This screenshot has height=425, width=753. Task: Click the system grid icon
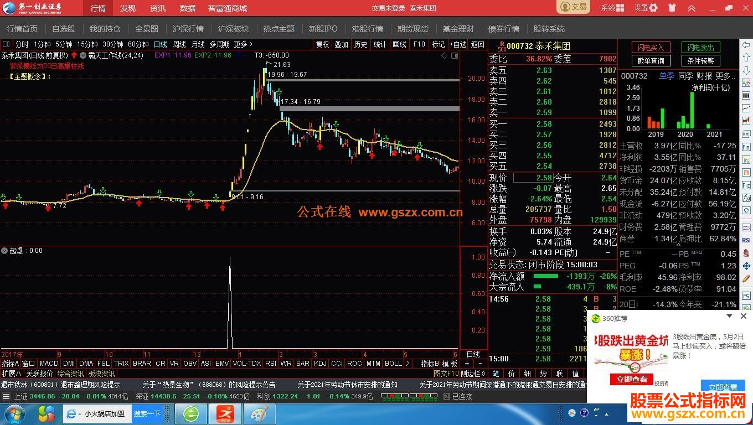tap(620, 8)
